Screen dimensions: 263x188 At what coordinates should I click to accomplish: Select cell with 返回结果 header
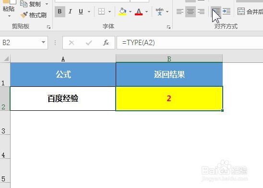[x=169, y=74]
